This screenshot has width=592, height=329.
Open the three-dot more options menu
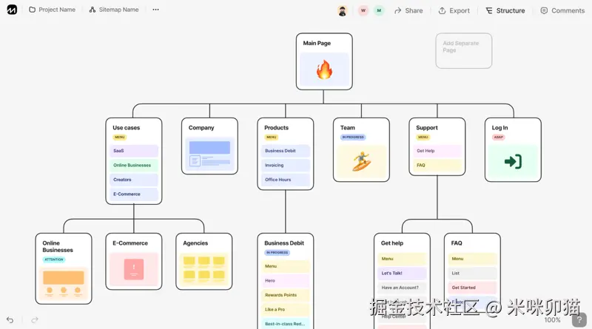click(155, 10)
